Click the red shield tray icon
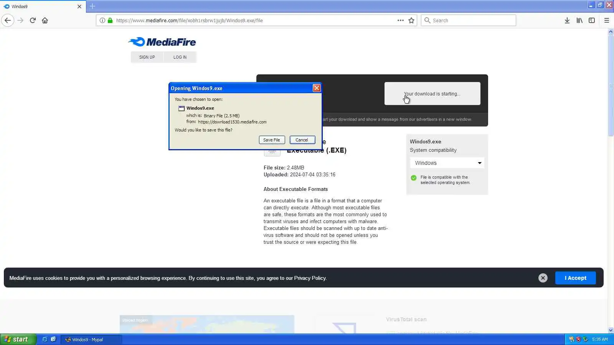614x345 pixels. (x=578, y=339)
